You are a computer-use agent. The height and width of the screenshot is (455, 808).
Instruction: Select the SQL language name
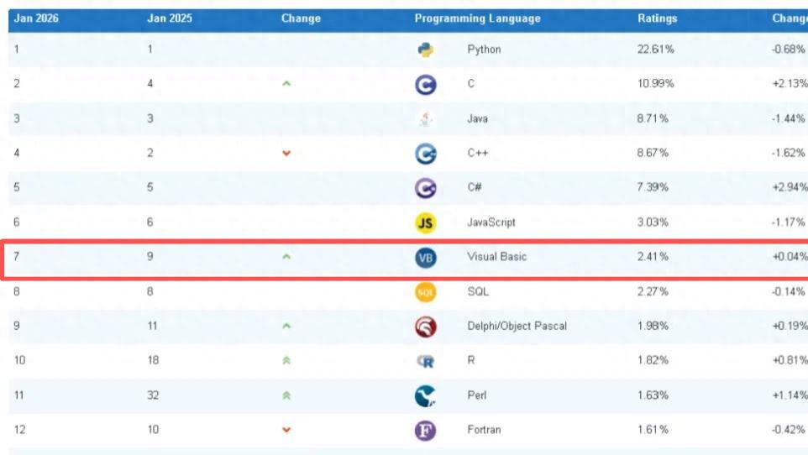point(478,291)
